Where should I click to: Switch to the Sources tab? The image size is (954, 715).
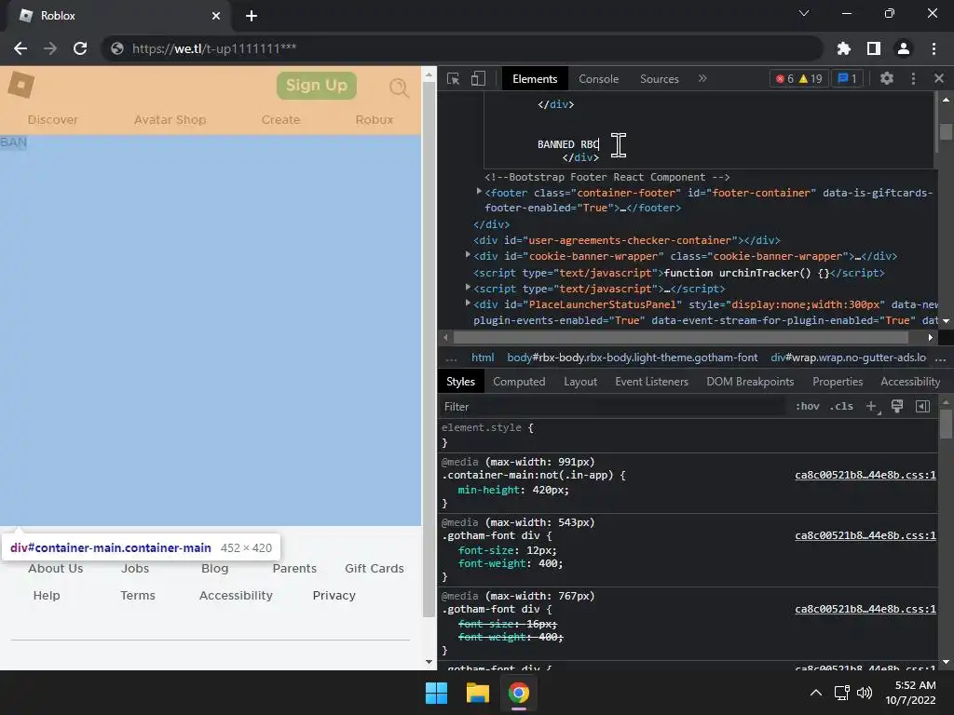pyautogui.click(x=659, y=79)
